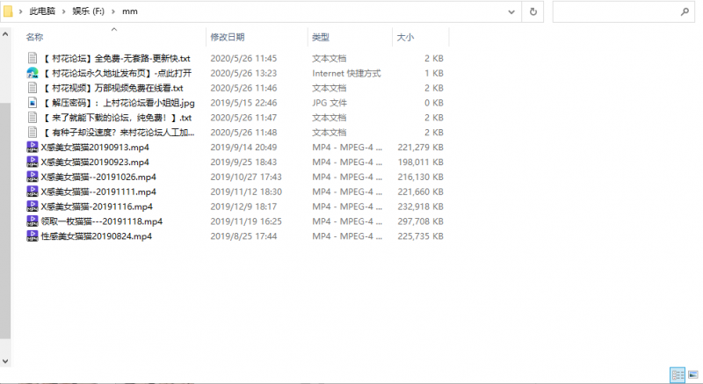Click the folder icon at the address bar start
Viewport: 703px width, 384px height.
(x=8, y=11)
